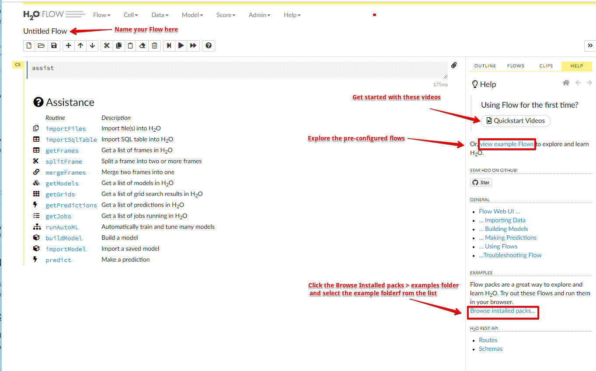This screenshot has height=371, width=596.
Task: Click the New Flow document icon
Action: tap(29, 45)
